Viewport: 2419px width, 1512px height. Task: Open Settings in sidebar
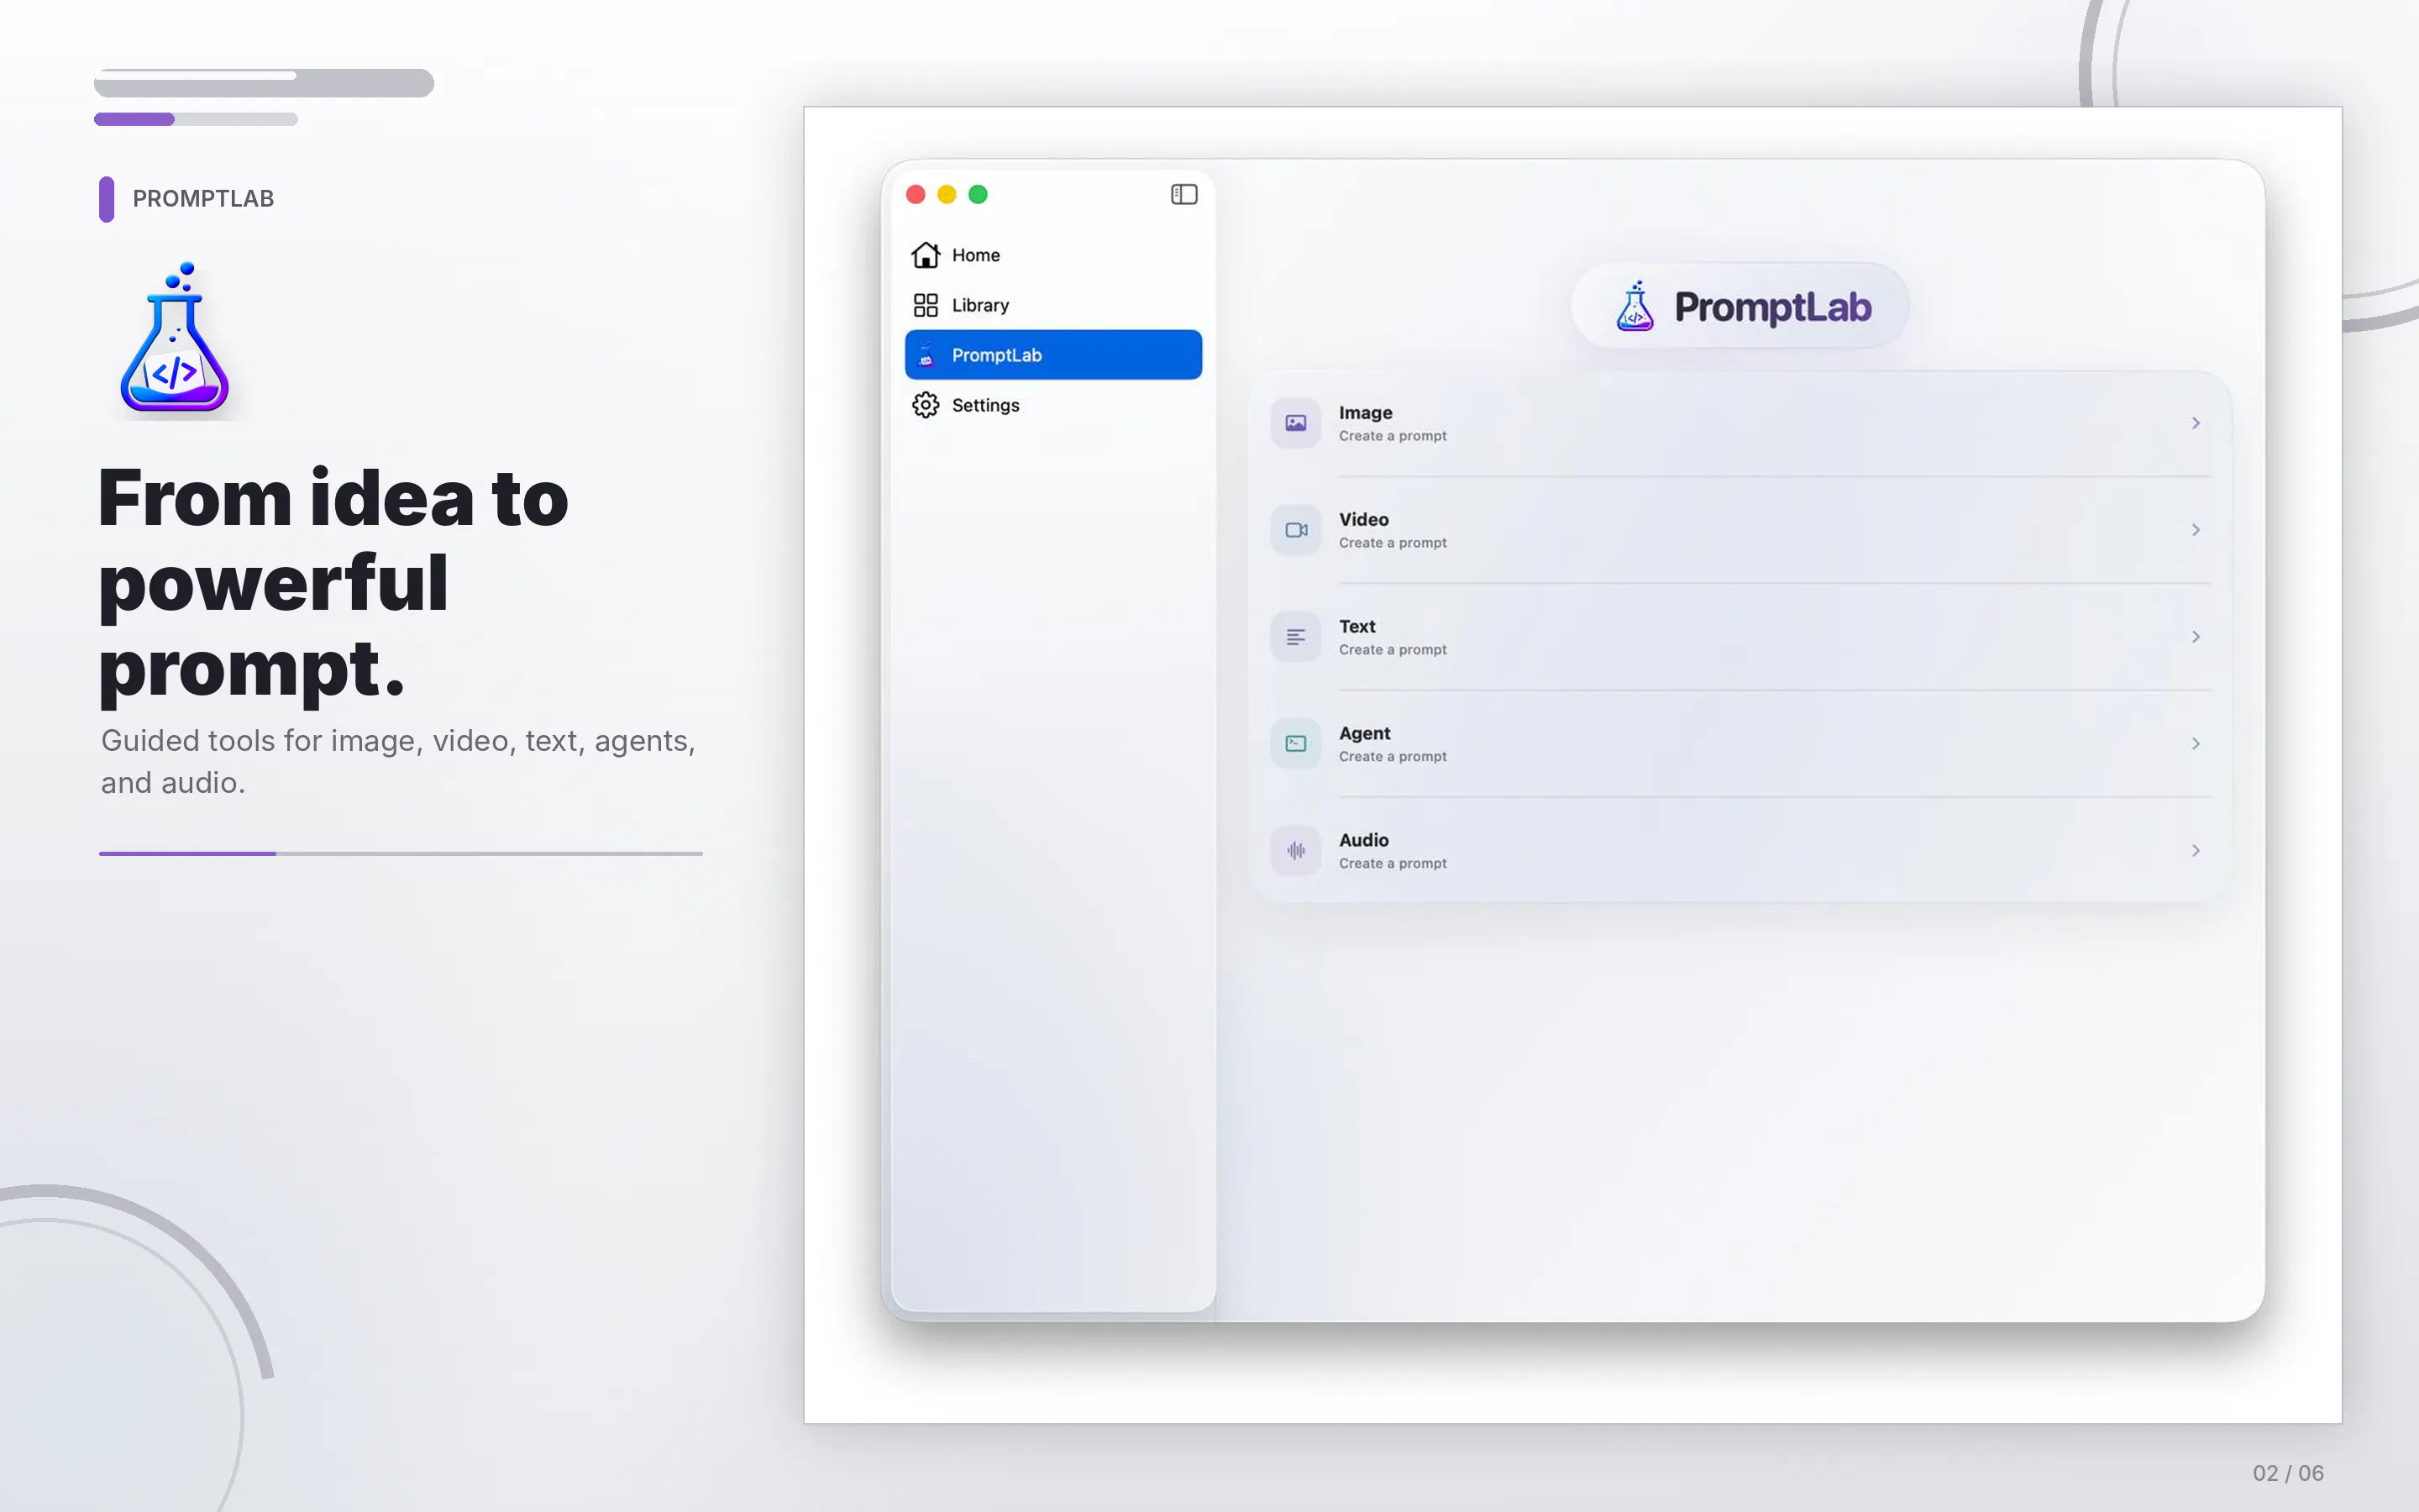[x=1053, y=405]
